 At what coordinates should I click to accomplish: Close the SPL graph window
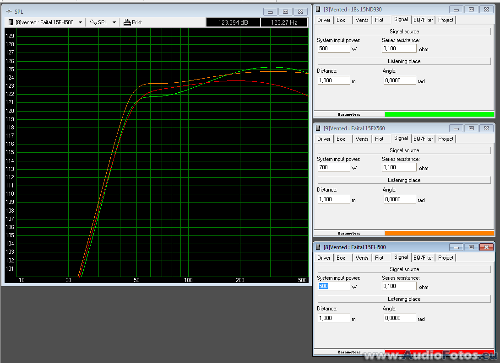pyautogui.click(x=301, y=12)
